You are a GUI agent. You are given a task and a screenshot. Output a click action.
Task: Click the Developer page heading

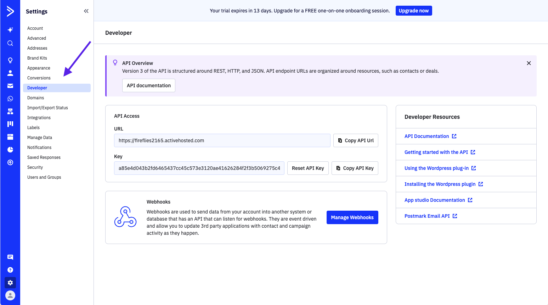tap(119, 33)
